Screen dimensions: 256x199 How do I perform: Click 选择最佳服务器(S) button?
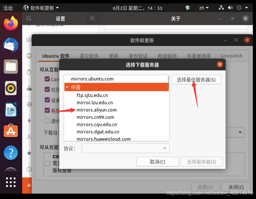click(196, 80)
